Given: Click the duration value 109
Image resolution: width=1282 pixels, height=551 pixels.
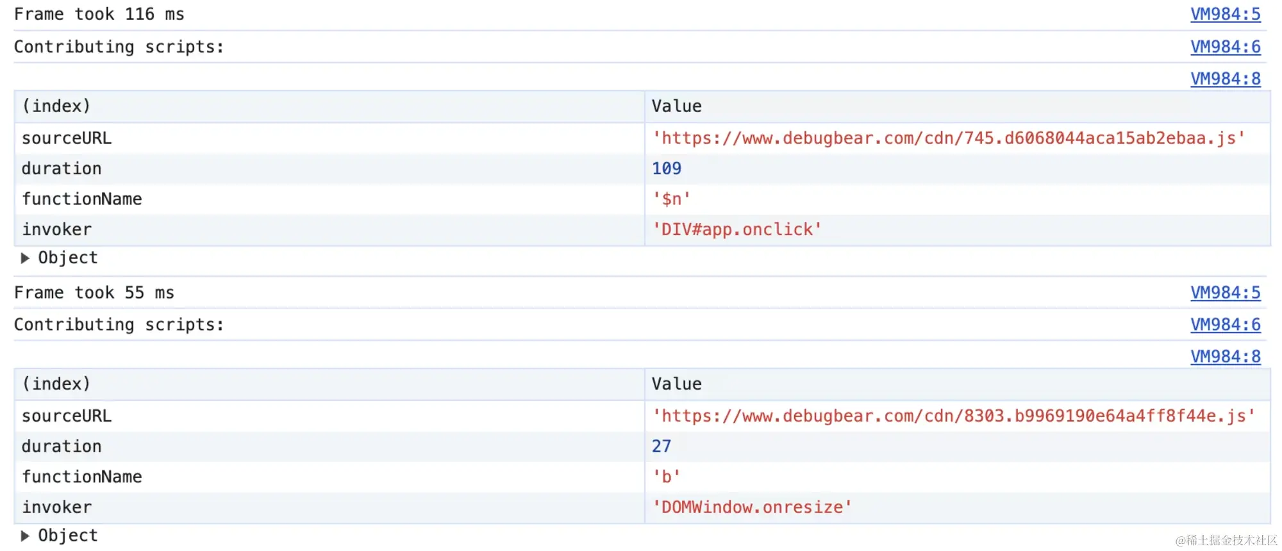Looking at the screenshot, I should click(x=667, y=169).
